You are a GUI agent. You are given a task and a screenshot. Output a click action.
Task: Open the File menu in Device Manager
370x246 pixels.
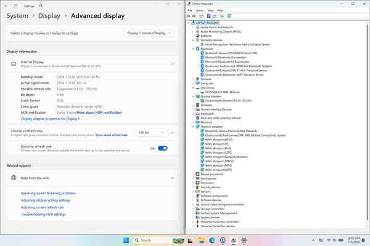coord(190,10)
